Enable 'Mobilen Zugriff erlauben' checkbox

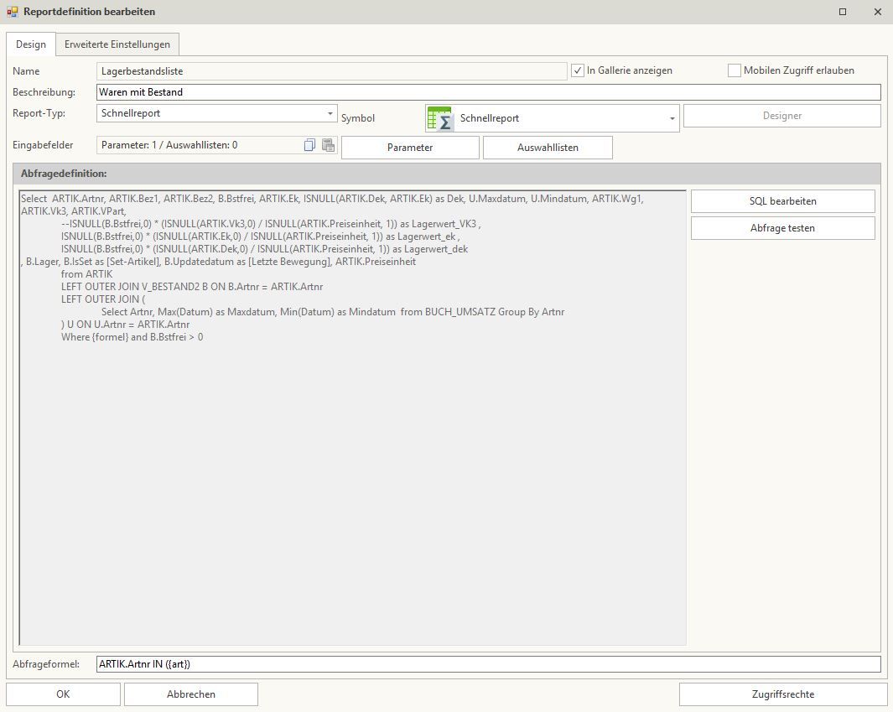pyautogui.click(x=735, y=70)
